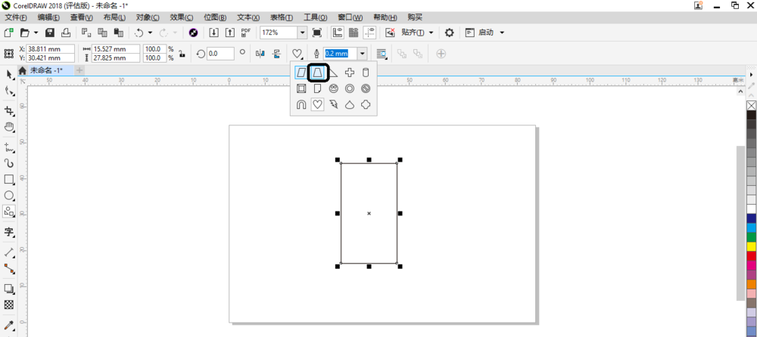Screen dimensions: 757x337
Task: Select the Pick tool in the toolbox
Action: (x=8, y=74)
